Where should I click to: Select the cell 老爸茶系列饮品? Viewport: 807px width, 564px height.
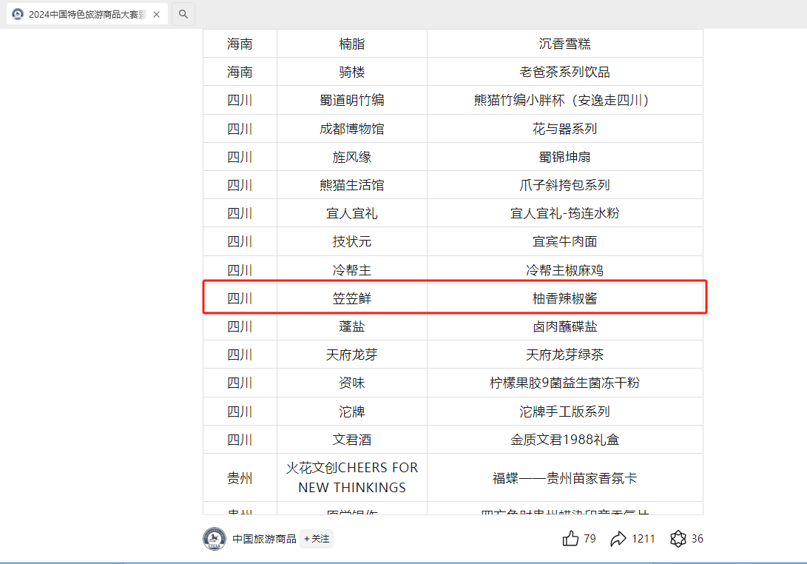click(565, 72)
